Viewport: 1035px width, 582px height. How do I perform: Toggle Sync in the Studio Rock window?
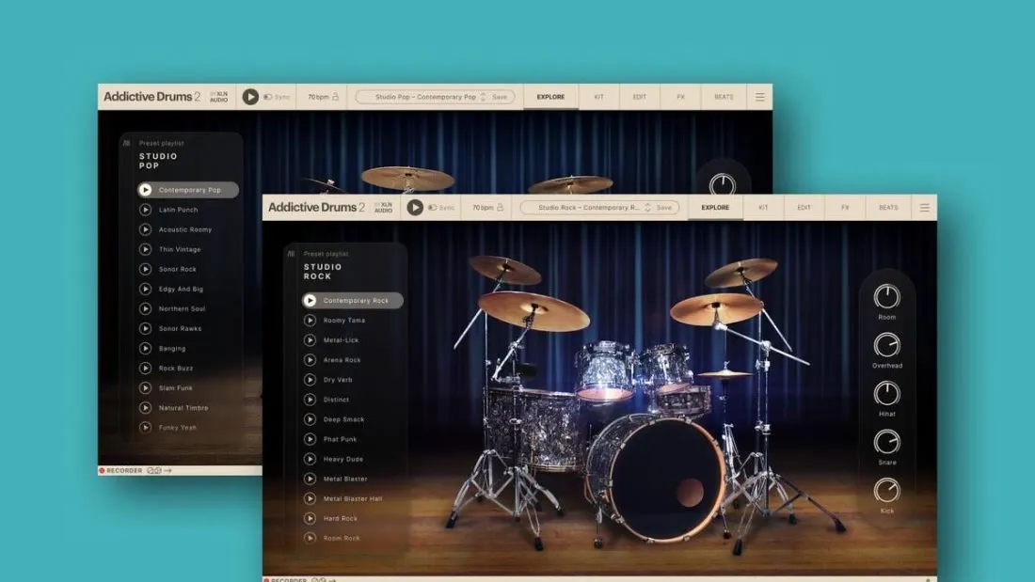click(x=441, y=207)
